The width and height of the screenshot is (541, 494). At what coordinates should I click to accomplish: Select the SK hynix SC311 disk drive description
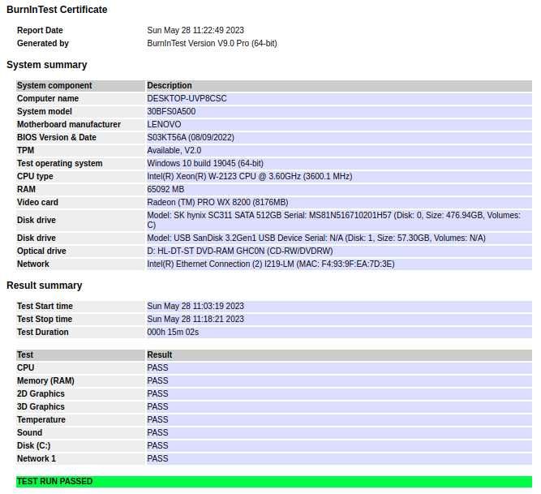coord(333,220)
